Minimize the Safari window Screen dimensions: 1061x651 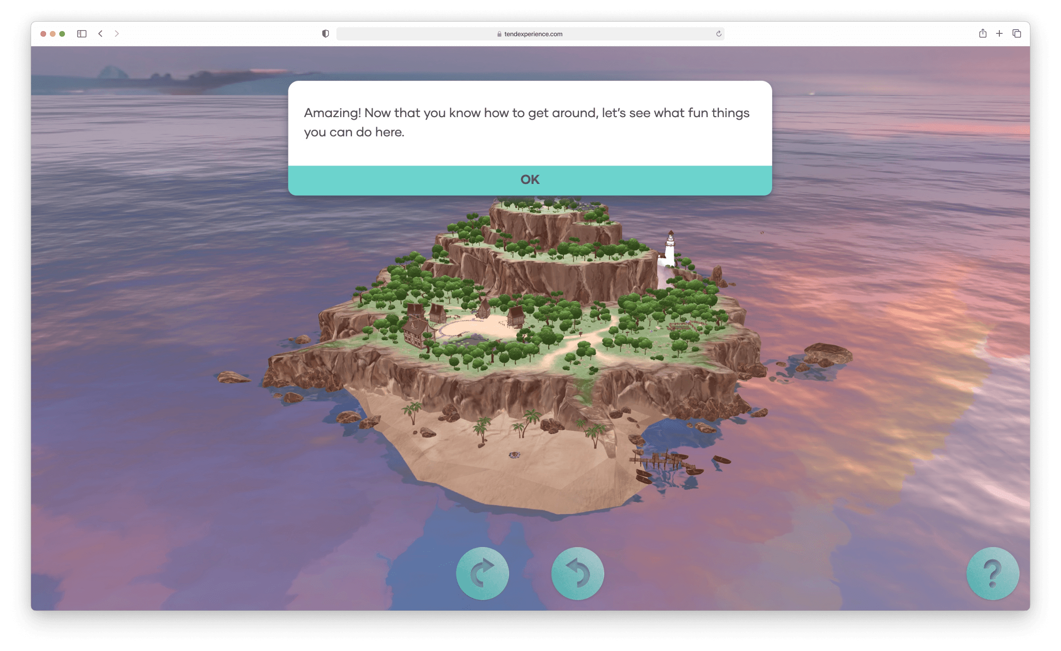[x=53, y=34]
